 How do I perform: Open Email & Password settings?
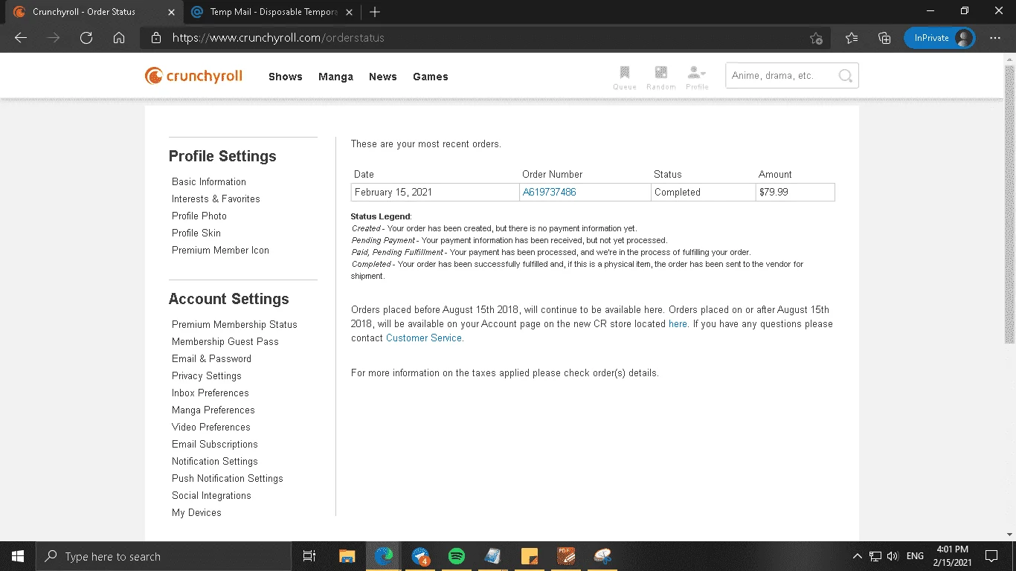point(211,358)
